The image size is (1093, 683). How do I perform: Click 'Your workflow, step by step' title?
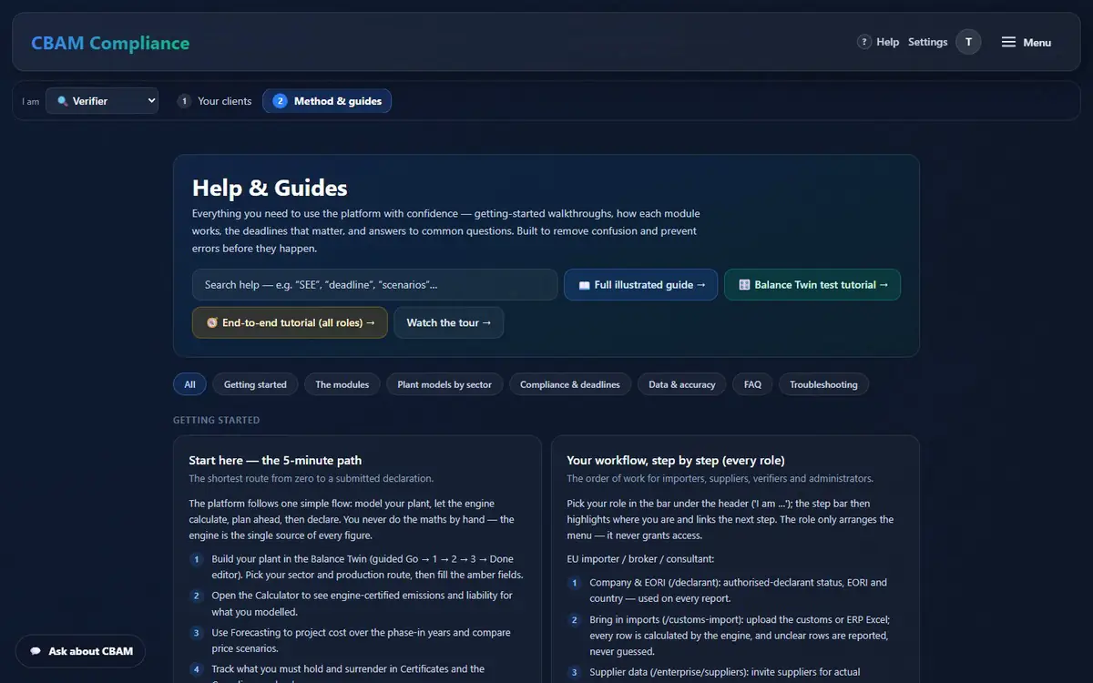click(x=676, y=460)
